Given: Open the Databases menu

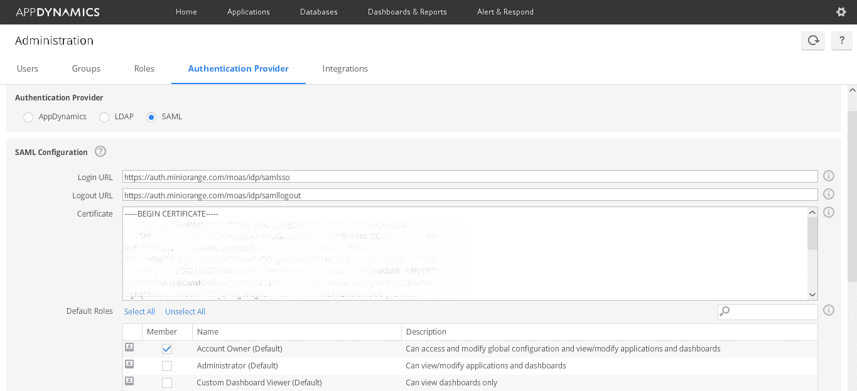Looking at the screenshot, I should (x=319, y=12).
